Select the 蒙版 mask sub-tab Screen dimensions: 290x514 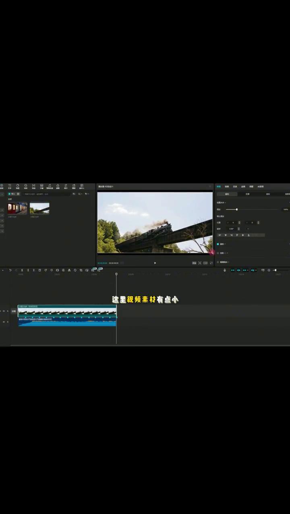268,194
